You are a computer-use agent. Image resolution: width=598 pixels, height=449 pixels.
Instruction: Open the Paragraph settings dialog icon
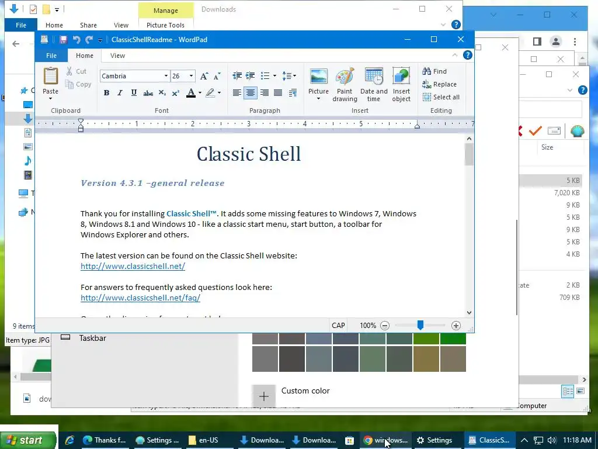coord(293,93)
